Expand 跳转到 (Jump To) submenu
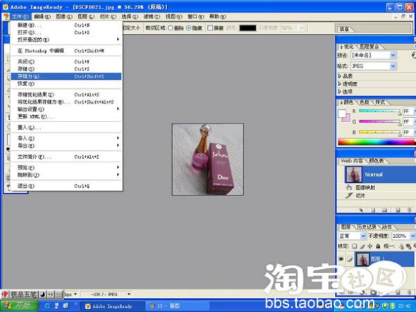Viewport: 416px width, 312px height. pyautogui.click(x=66, y=175)
